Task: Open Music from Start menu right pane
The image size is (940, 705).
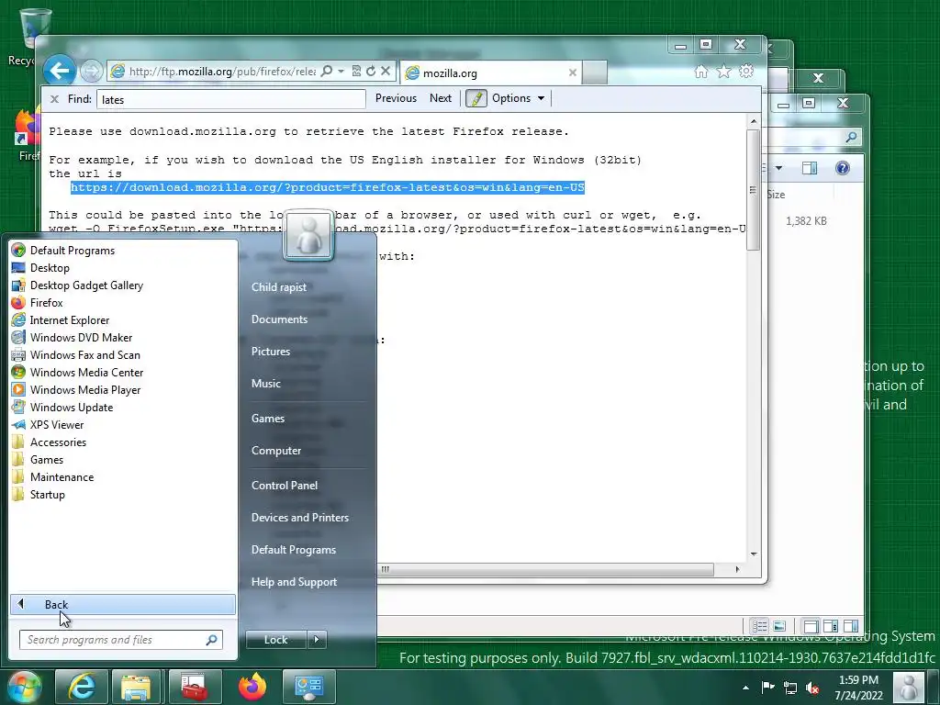Action: (x=265, y=383)
